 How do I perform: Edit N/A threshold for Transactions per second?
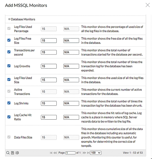[x=71, y=52]
